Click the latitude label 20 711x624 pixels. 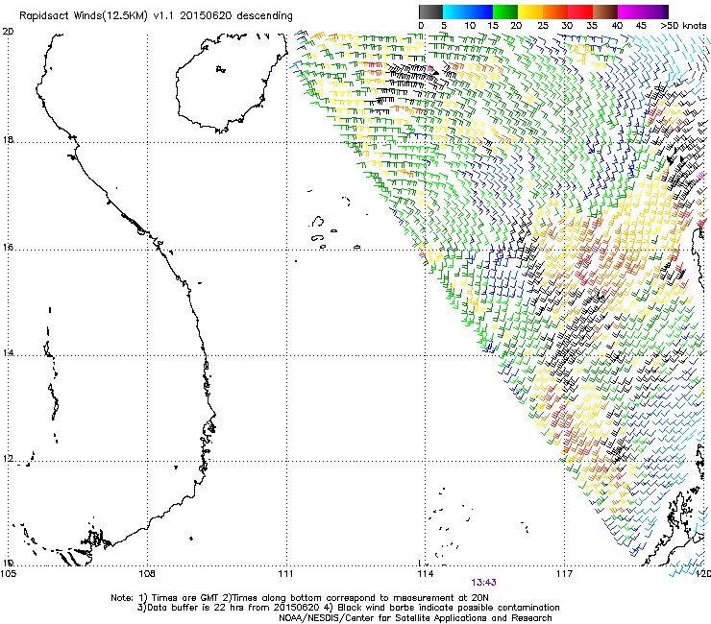[x=8, y=32]
